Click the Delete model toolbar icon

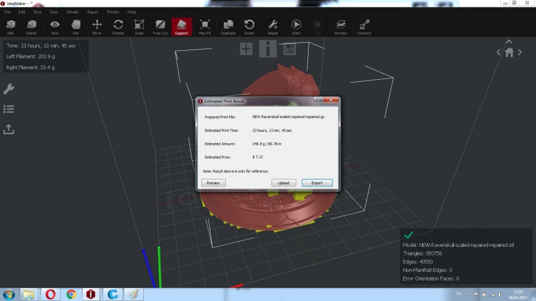[x=31, y=27]
